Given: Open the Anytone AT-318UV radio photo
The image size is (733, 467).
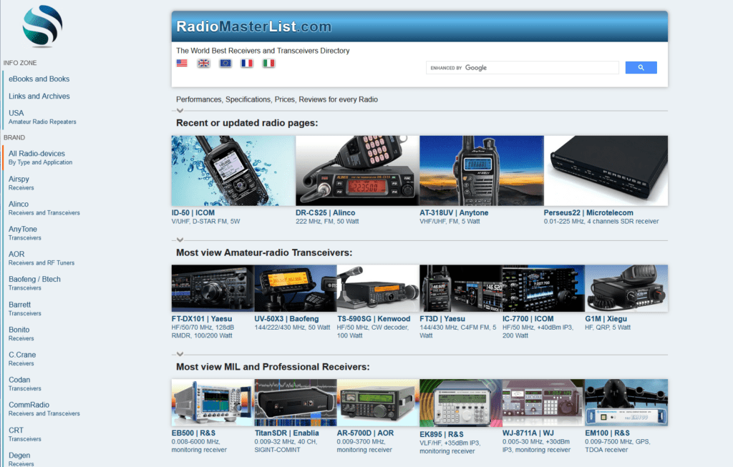Looking at the screenshot, I should (482, 171).
